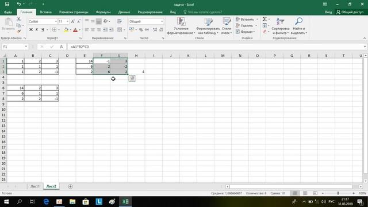368x207 pixels.
Task: Open the Файл tab
Action: pos(8,12)
